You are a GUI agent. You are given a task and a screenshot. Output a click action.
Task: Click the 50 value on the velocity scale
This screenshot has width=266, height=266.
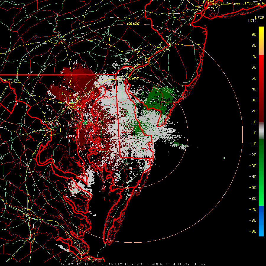254,78
